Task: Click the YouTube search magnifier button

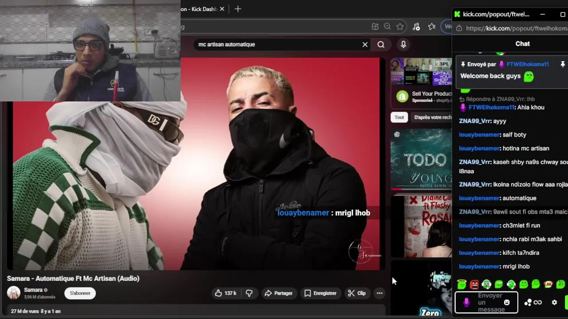Action: [x=381, y=44]
